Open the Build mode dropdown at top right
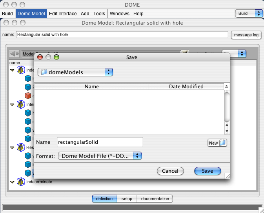The width and height of the screenshot is (264, 213). [x=249, y=13]
